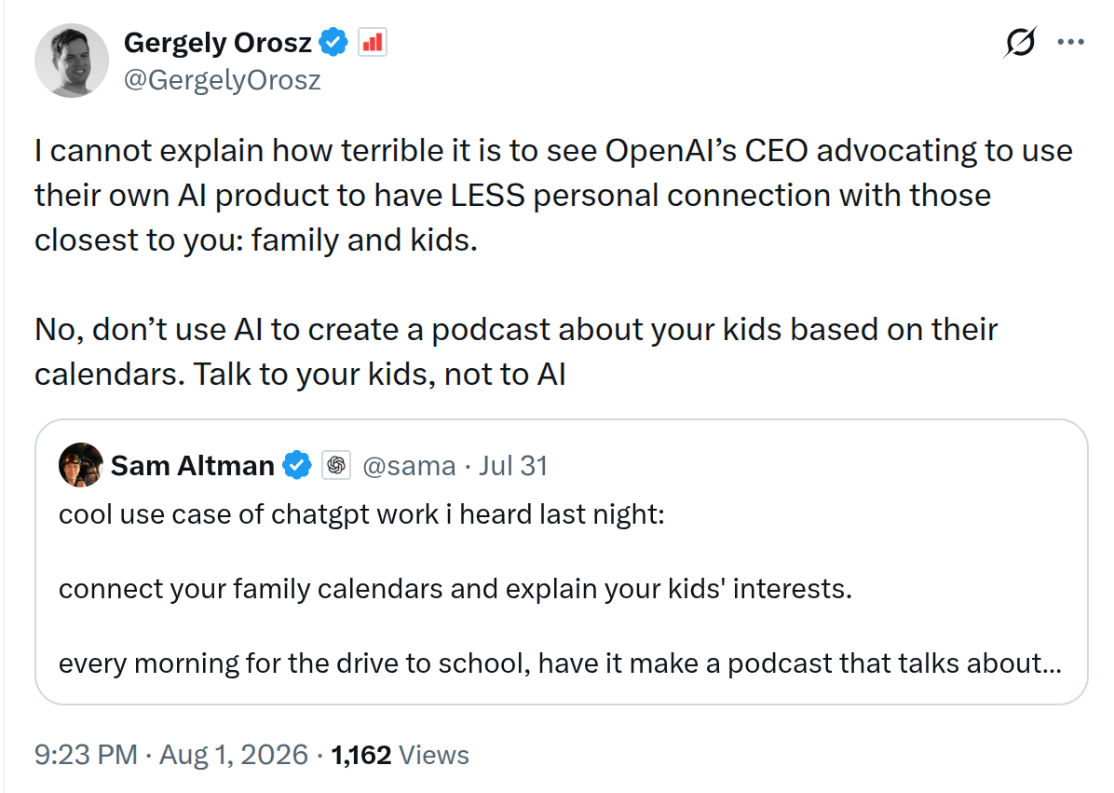The height and width of the screenshot is (793, 1114).
Task: Open the @GergelyOrosz handle link
Action: [223, 79]
